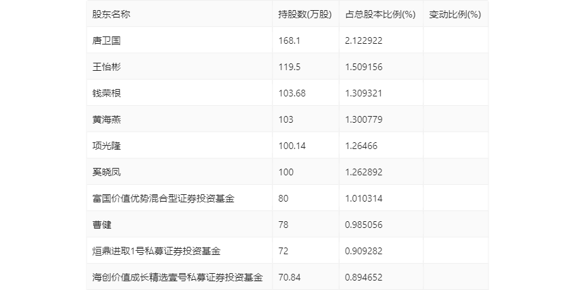
Task: Click the 持股数(万股) column header
Action: 304,14
